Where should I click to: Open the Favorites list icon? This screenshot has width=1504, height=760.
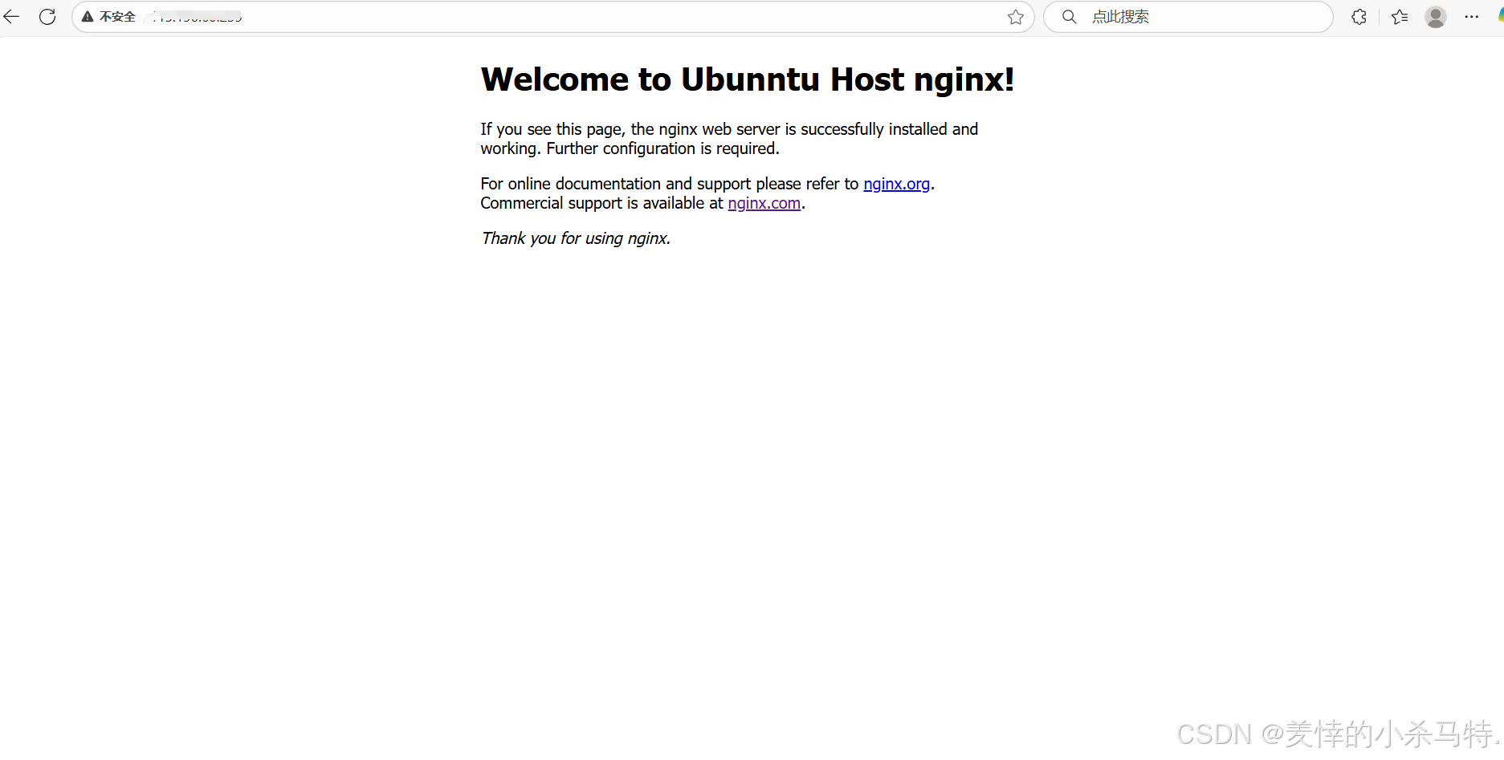[x=1400, y=17]
